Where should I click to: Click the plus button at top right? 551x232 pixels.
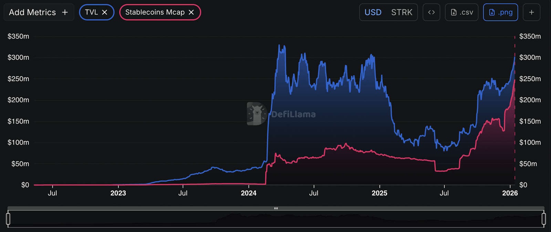[531, 12]
